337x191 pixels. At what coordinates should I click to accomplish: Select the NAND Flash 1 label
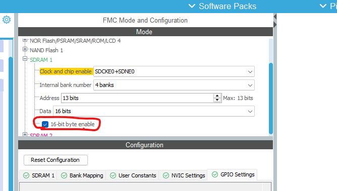(x=46, y=50)
